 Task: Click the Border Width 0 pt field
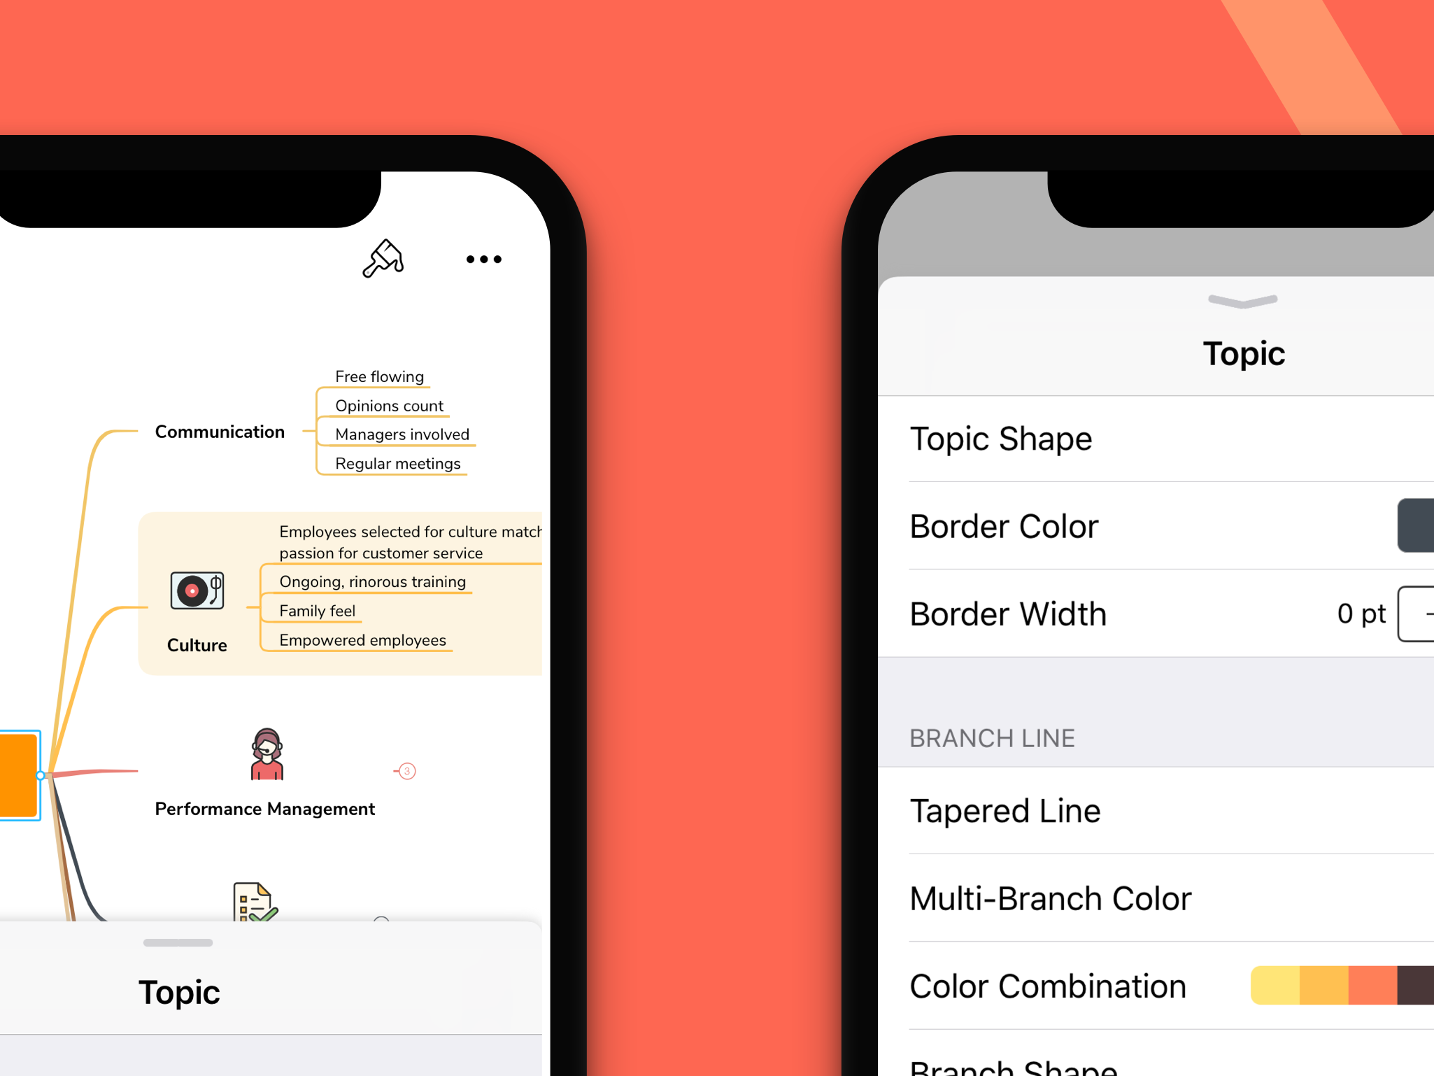[1346, 615]
